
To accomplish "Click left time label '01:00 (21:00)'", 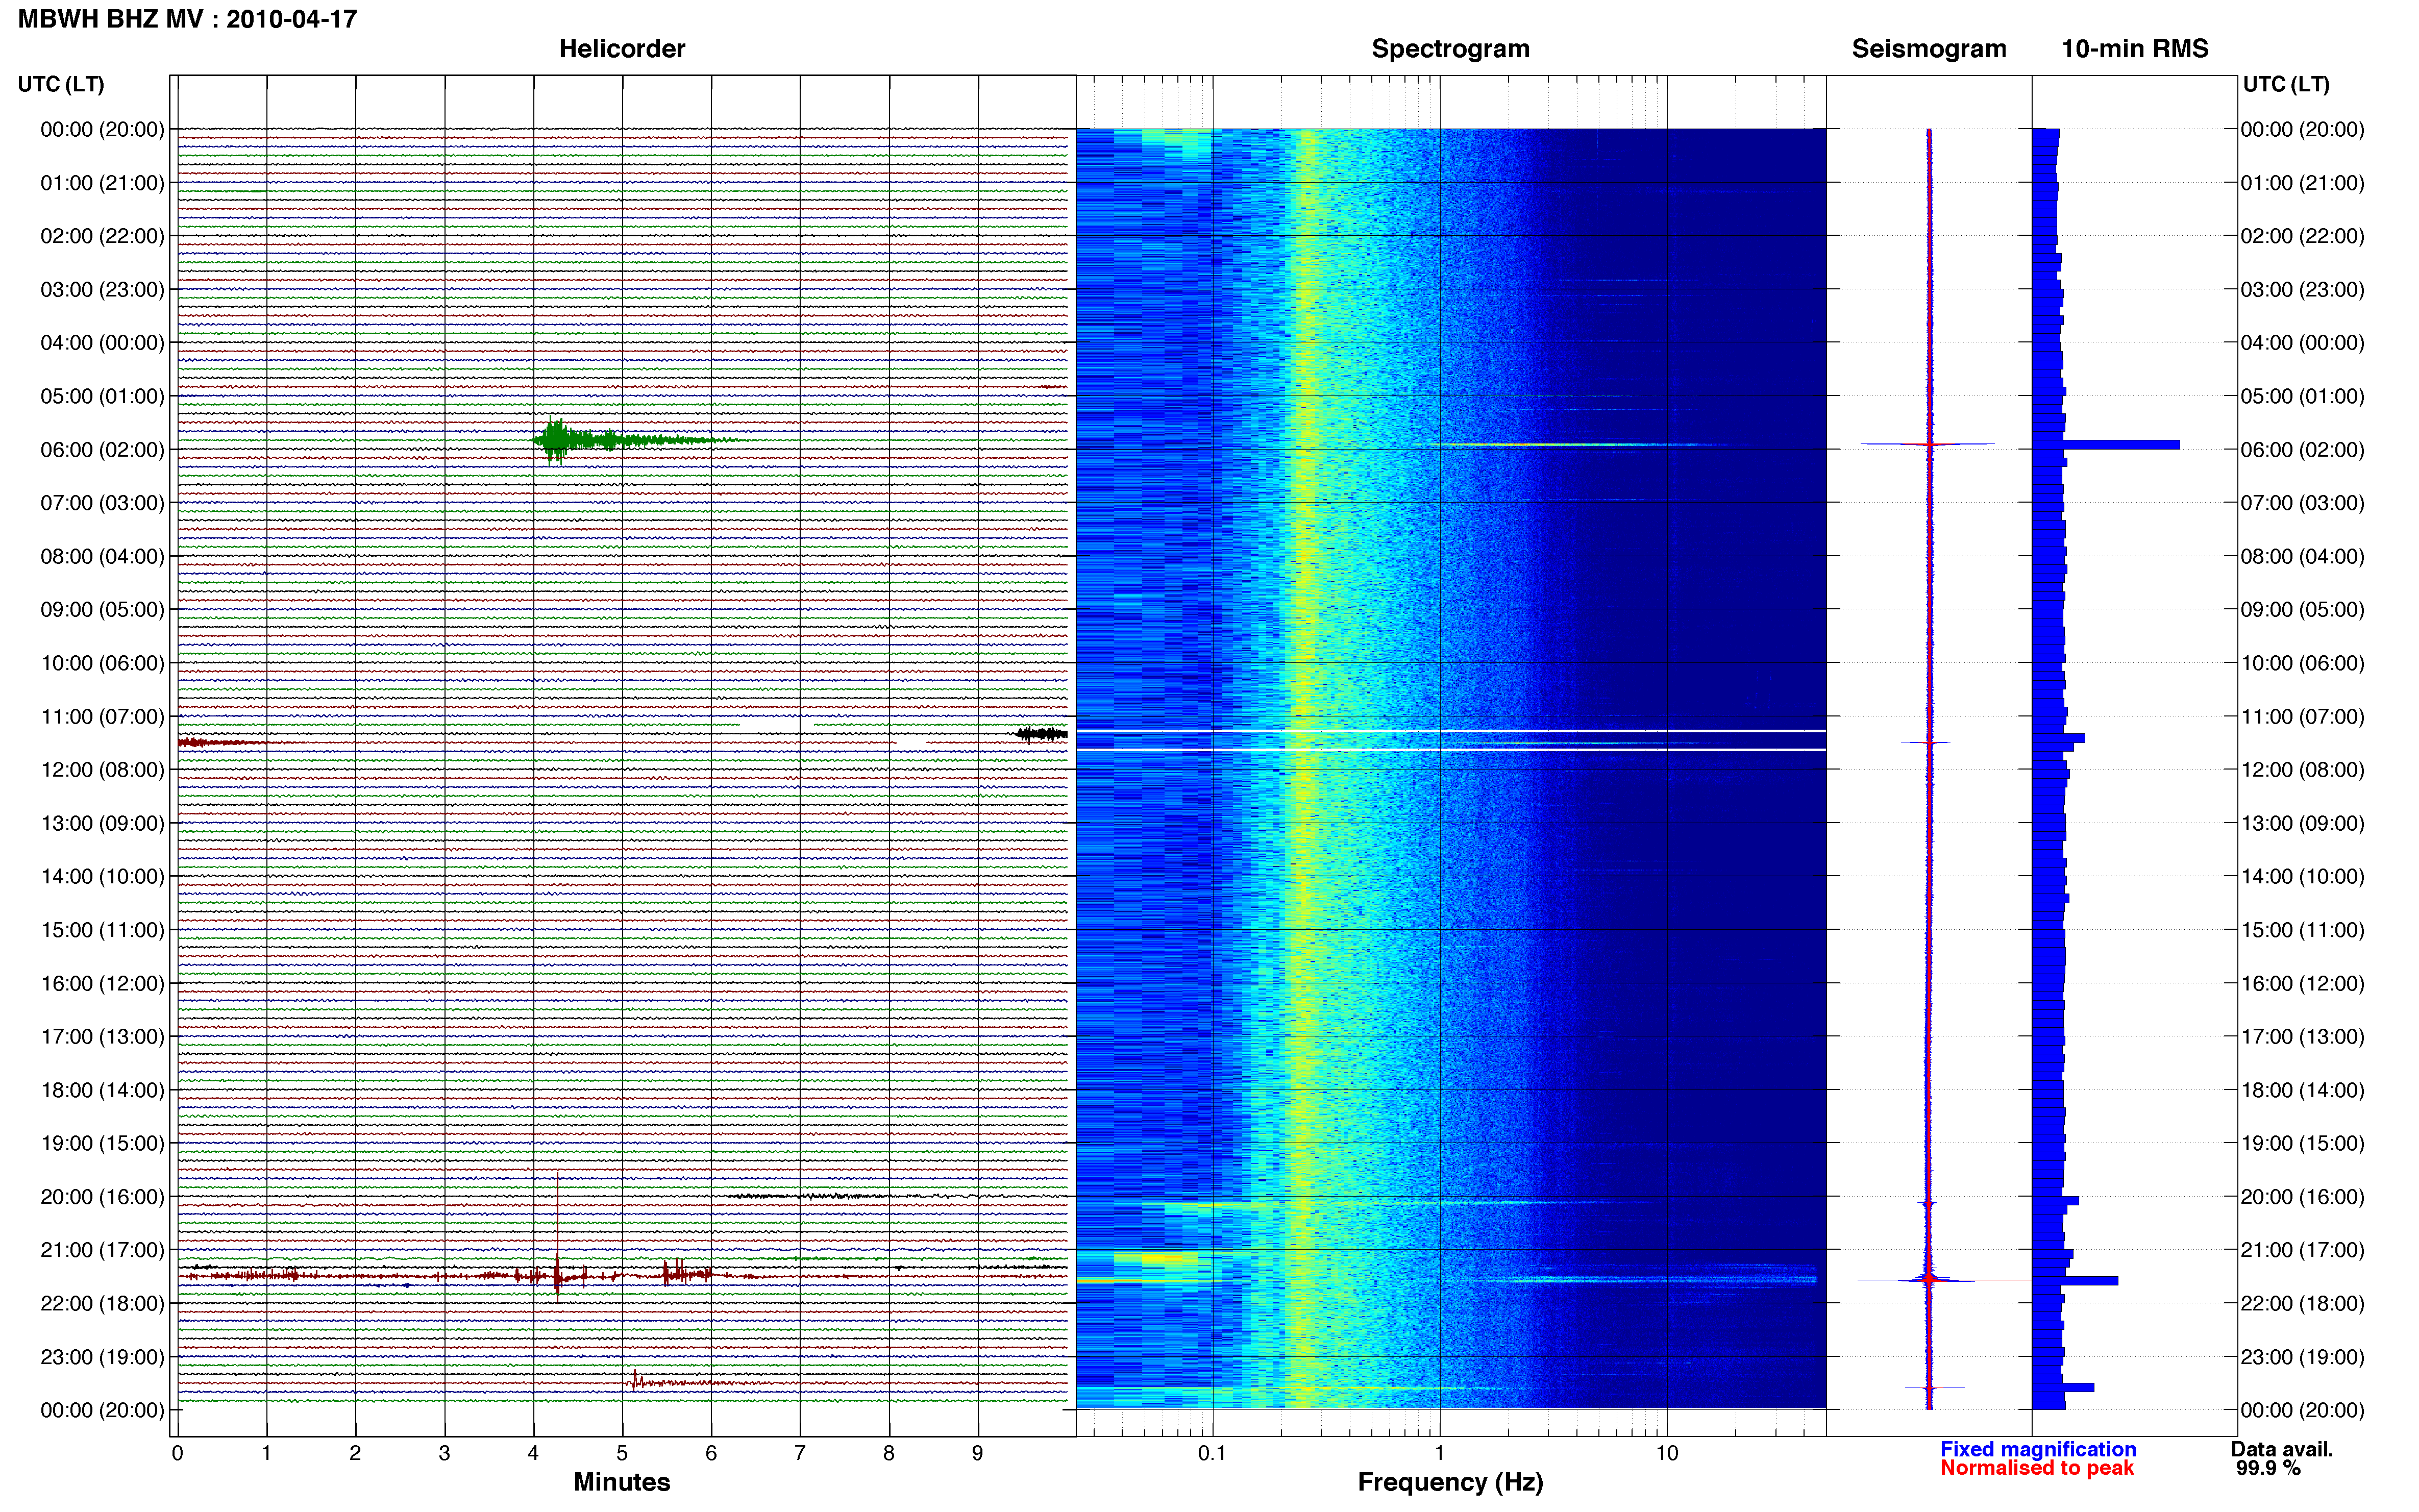I will [102, 183].
